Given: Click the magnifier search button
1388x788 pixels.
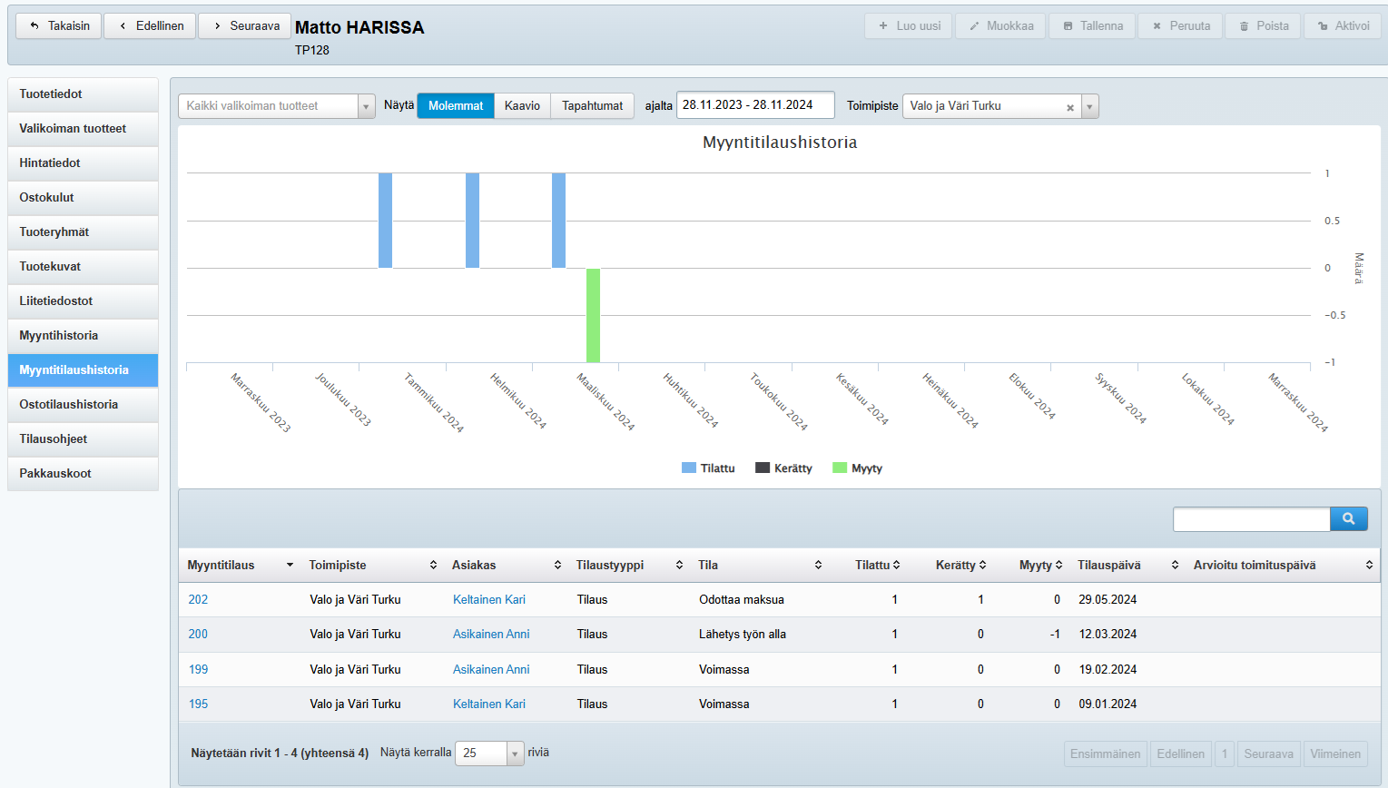Looking at the screenshot, I should [1348, 518].
